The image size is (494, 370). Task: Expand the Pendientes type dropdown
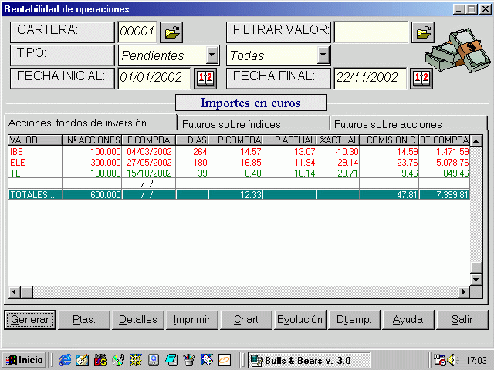click(212, 55)
